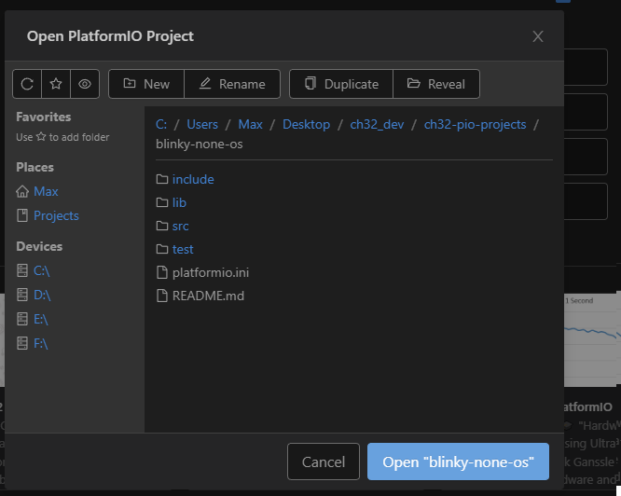This screenshot has width=621, height=496.
Task: Click the drive icon next to E:\
Action: pos(22,319)
